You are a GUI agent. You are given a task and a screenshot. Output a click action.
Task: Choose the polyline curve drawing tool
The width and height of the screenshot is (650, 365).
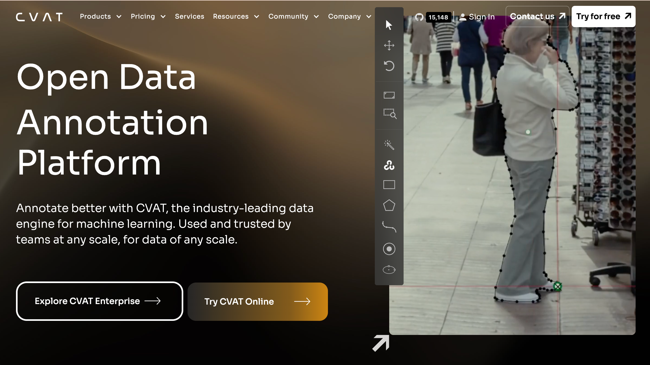tap(389, 227)
